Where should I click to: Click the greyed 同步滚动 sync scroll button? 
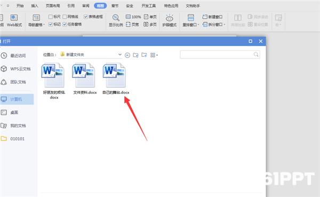click(x=258, y=17)
